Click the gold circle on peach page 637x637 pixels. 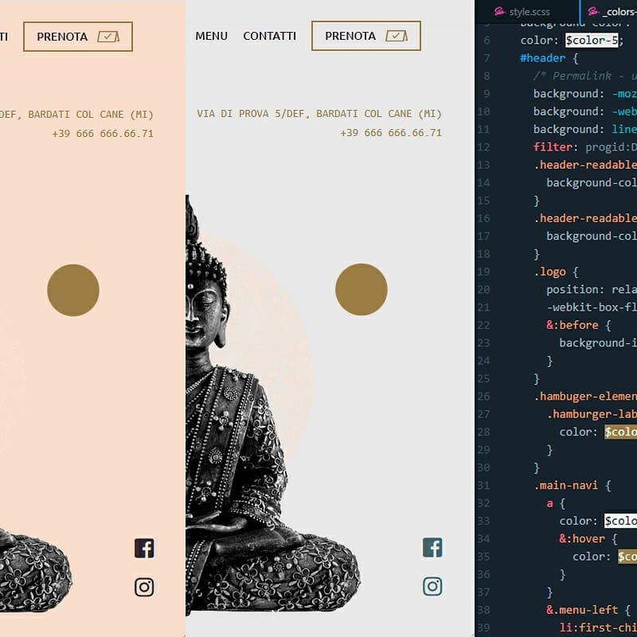(x=73, y=290)
